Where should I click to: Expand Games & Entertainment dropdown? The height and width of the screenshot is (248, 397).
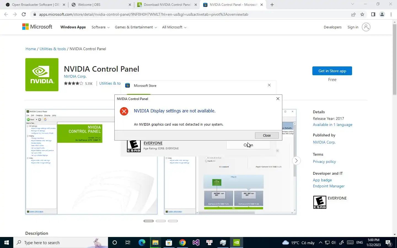[x=136, y=27]
